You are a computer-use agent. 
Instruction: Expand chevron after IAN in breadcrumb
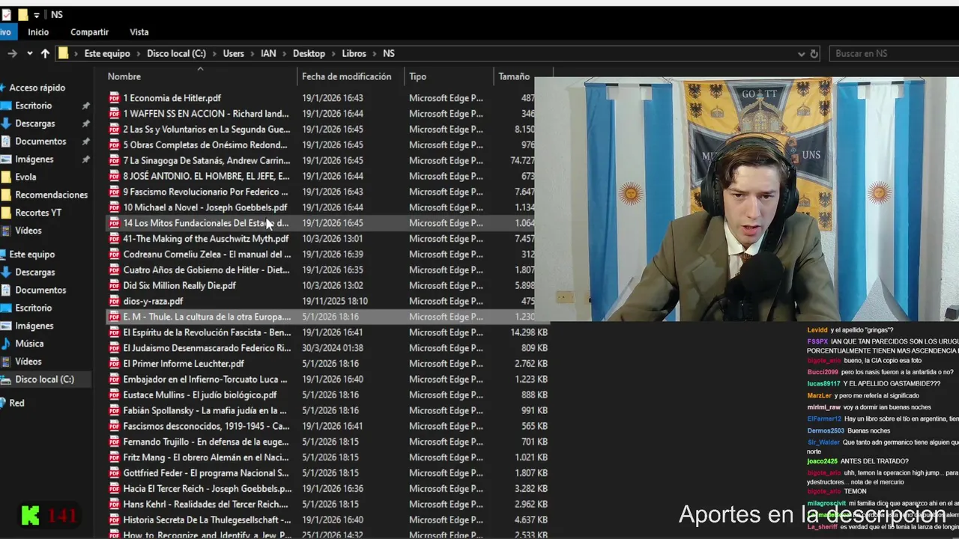[x=285, y=54]
